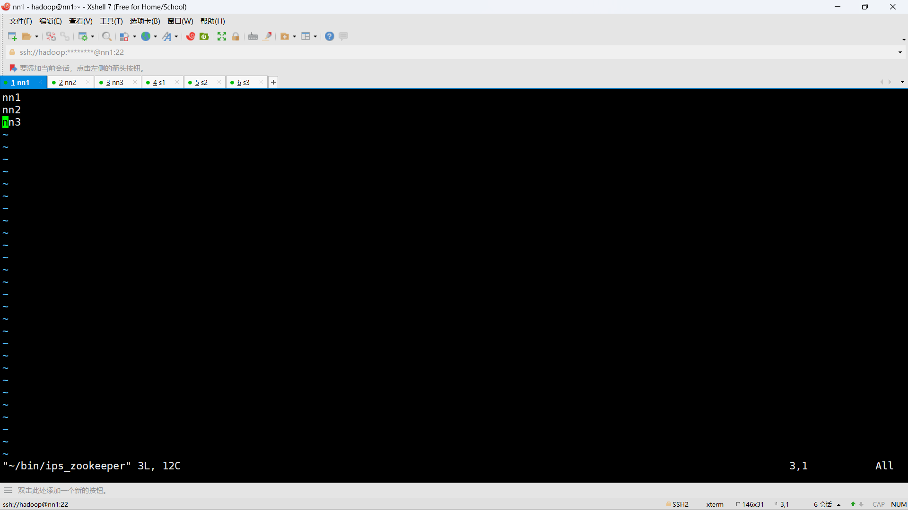Viewport: 908px width, 510px height.
Task: Click the New Session icon
Action: 12,36
